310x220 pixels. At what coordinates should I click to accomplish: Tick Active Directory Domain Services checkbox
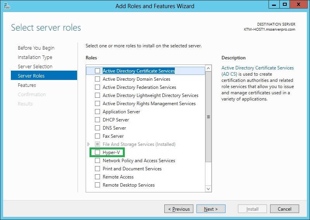coord(98,79)
